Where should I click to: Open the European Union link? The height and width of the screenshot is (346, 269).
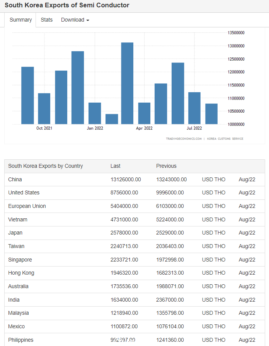tap(27, 206)
